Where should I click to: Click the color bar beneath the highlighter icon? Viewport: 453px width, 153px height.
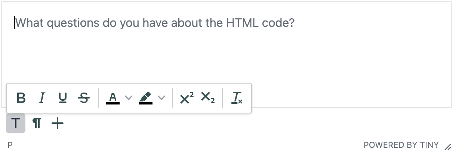(145, 103)
